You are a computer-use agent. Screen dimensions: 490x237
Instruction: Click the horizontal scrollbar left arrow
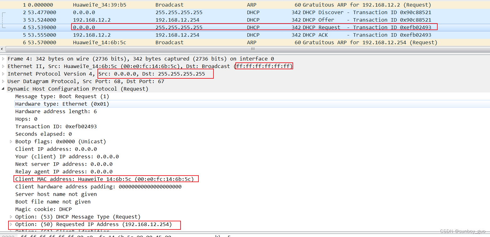(x=2, y=49)
